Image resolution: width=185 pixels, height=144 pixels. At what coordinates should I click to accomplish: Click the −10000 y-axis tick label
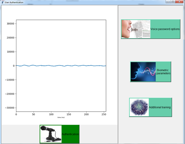(x=10, y=80)
